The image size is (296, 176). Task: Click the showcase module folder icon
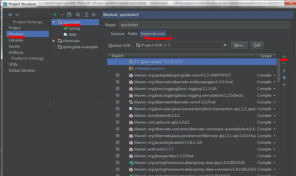click(60, 41)
